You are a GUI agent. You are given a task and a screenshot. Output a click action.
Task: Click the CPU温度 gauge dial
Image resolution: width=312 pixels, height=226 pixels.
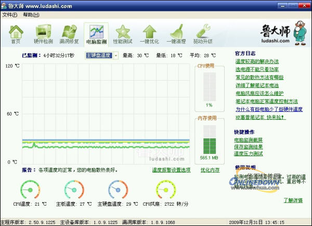[x=31, y=189]
